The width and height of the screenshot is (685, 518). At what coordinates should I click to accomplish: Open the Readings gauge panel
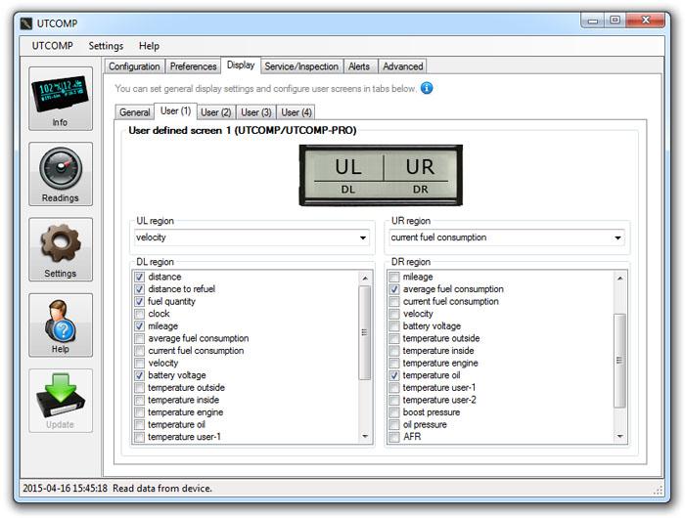(61, 174)
